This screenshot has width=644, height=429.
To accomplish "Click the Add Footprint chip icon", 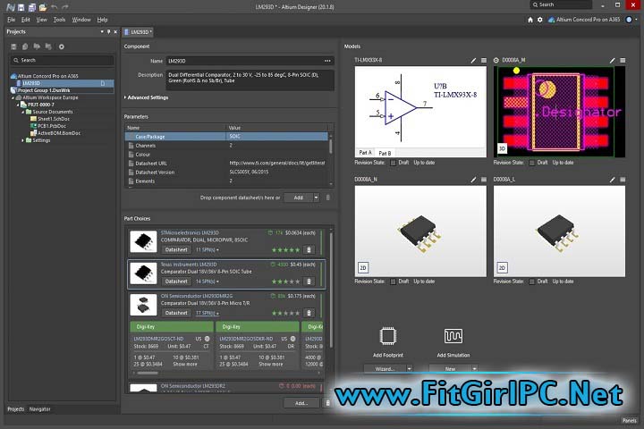I will [388, 336].
